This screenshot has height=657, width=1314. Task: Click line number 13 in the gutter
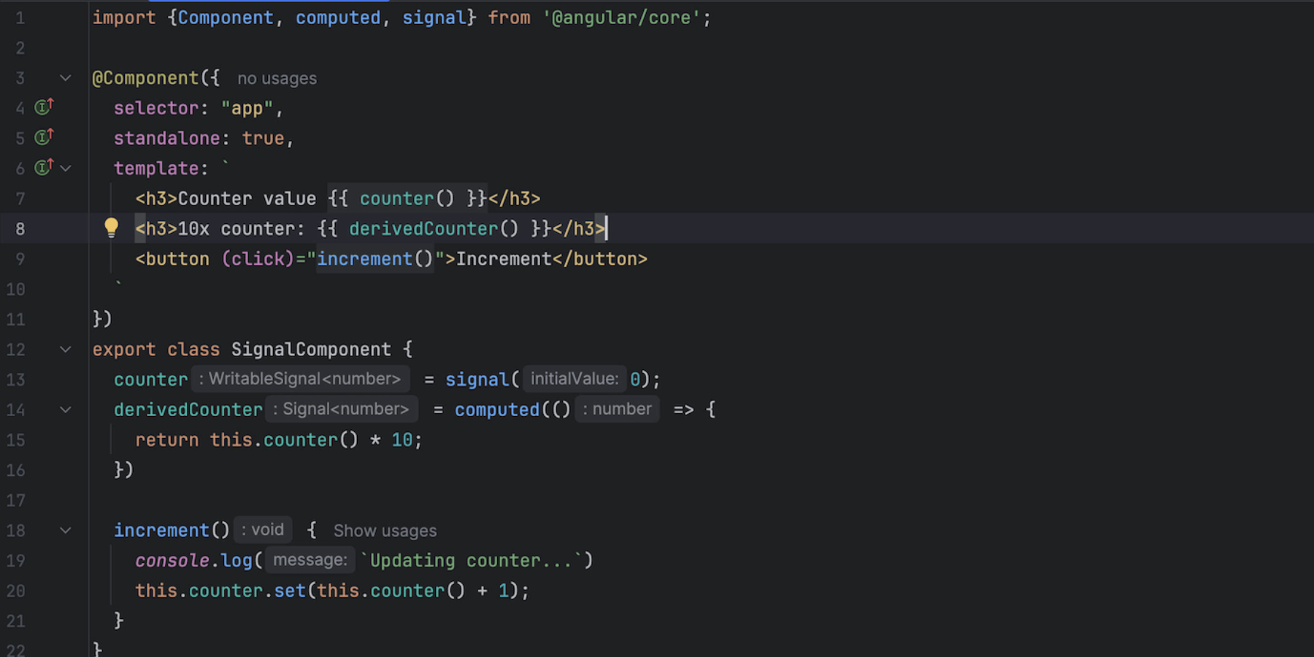(16, 380)
